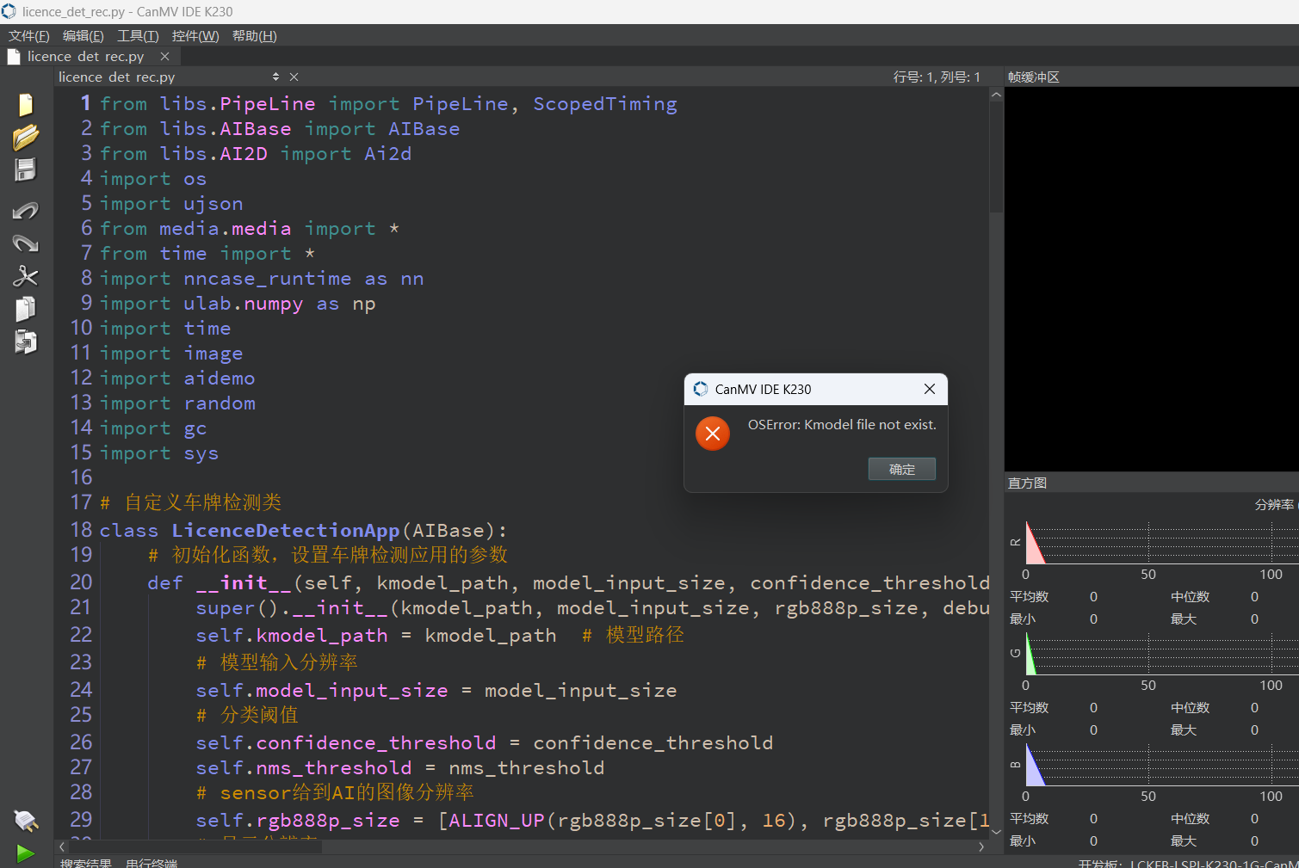Viewport: 1299px width, 868px height.
Task: Click ALIGN_UP call on line 29
Action: coord(496,821)
